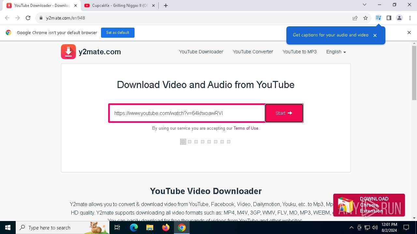Click the YouTube URL input field
The width and height of the screenshot is (417, 234).
coord(187,113)
